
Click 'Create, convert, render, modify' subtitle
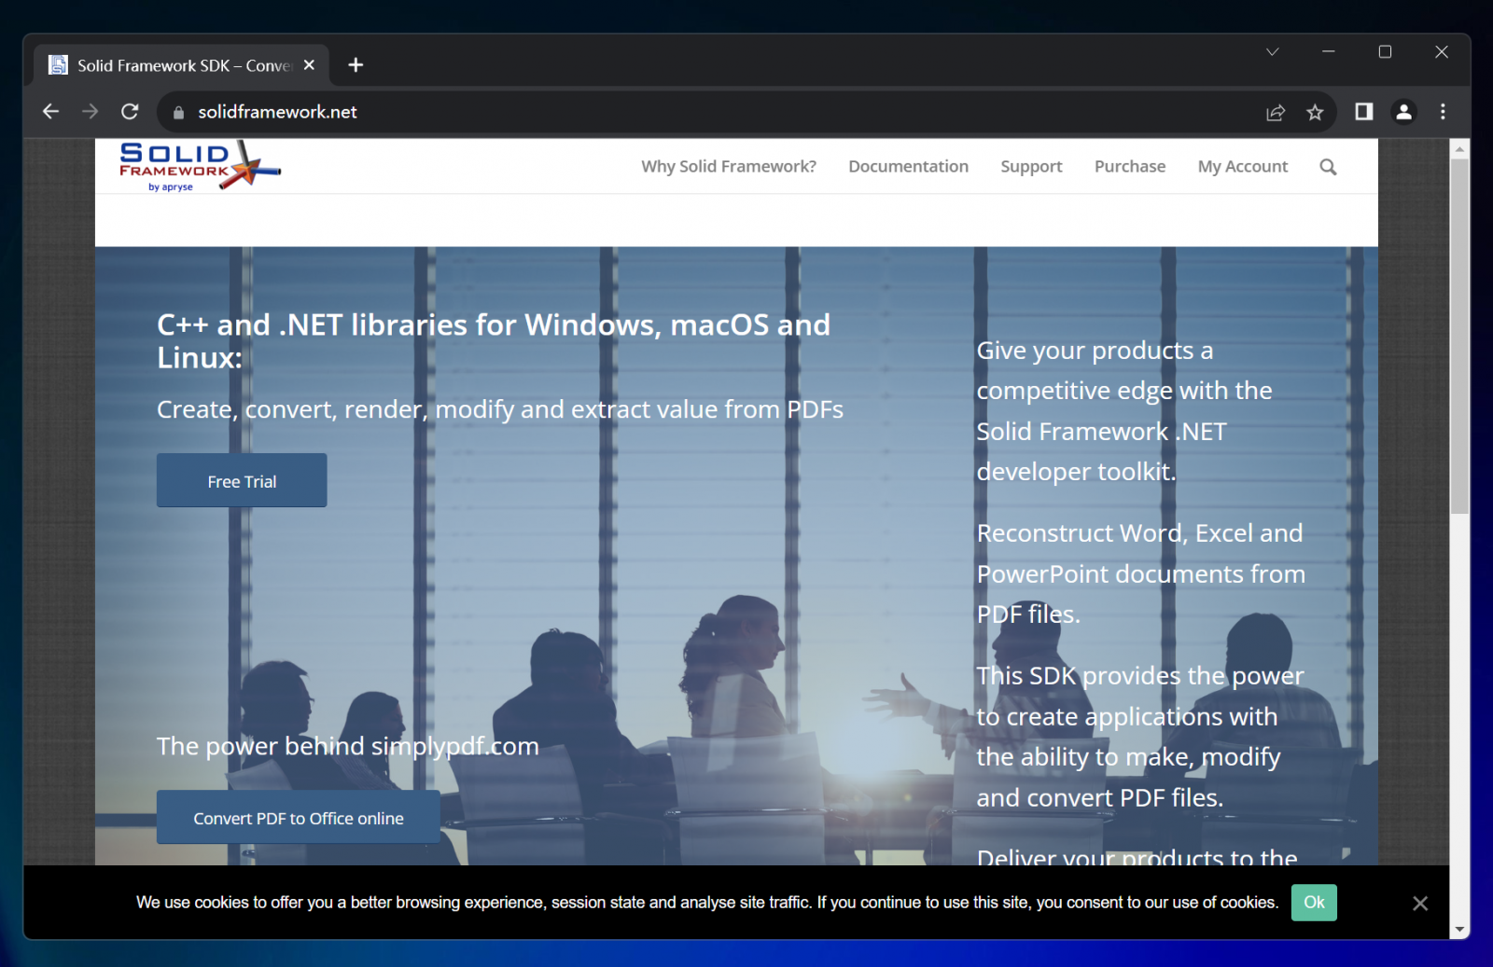(x=500, y=409)
